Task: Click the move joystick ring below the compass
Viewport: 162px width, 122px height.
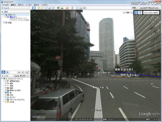Action: pos(155,30)
